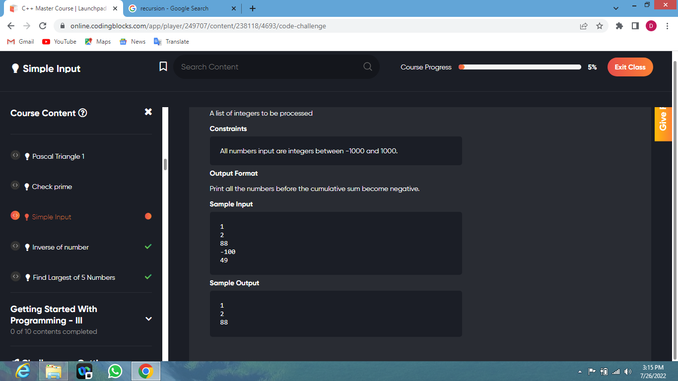
Task: Click the bookmark icon beside search
Action: click(x=163, y=66)
